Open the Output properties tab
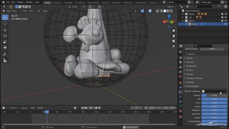The height and width of the screenshot is (129, 229). click(180, 62)
